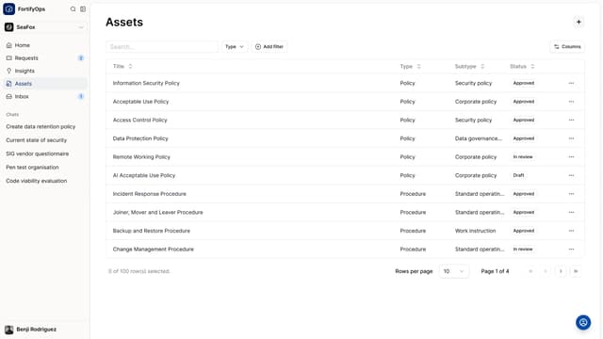Open chat SIG vendor questionnaire
The image size is (603, 339).
(x=38, y=153)
